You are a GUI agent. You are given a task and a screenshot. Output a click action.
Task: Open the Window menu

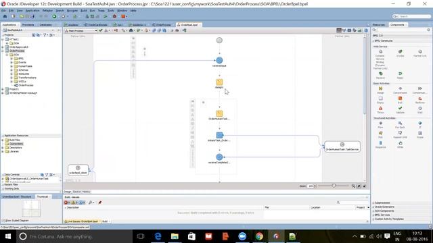(122, 11)
